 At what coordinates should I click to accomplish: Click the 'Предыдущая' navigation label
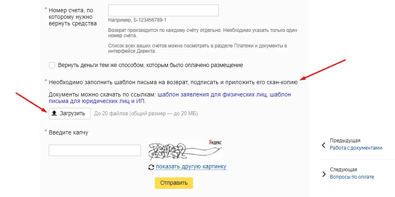click(345, 140)
